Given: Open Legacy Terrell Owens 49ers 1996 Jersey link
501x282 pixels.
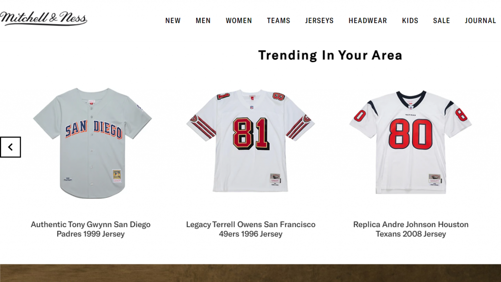Looking at the screenshot, I should (251, 229).
